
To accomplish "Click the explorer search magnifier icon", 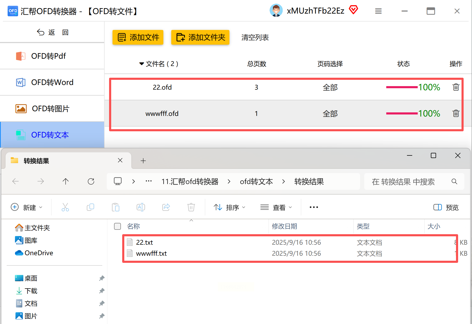I will click(x=454, y=181).
